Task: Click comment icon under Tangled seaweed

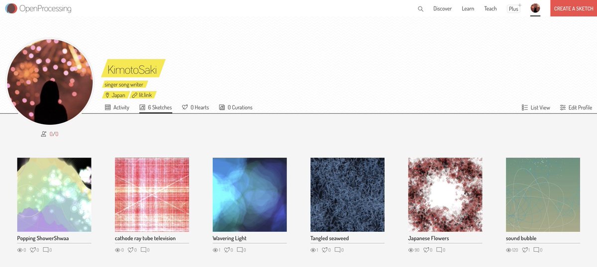Action: point(338,250)
